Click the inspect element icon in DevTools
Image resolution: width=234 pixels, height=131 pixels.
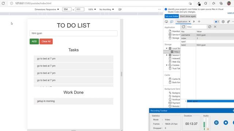(x=166, y=22)
